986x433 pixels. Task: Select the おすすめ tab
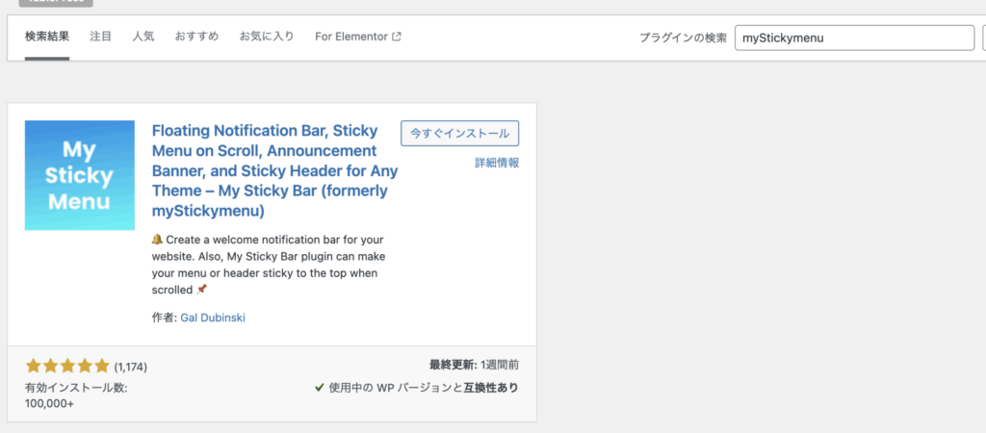[196, 37]
